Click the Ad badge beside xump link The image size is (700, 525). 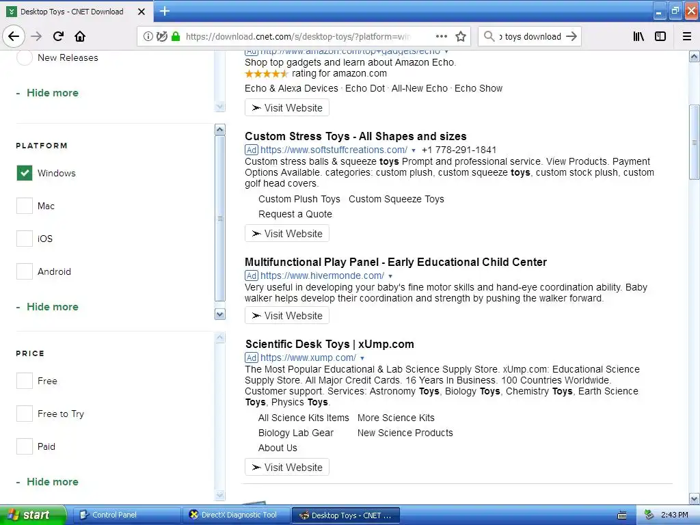[x=252, y=358]
